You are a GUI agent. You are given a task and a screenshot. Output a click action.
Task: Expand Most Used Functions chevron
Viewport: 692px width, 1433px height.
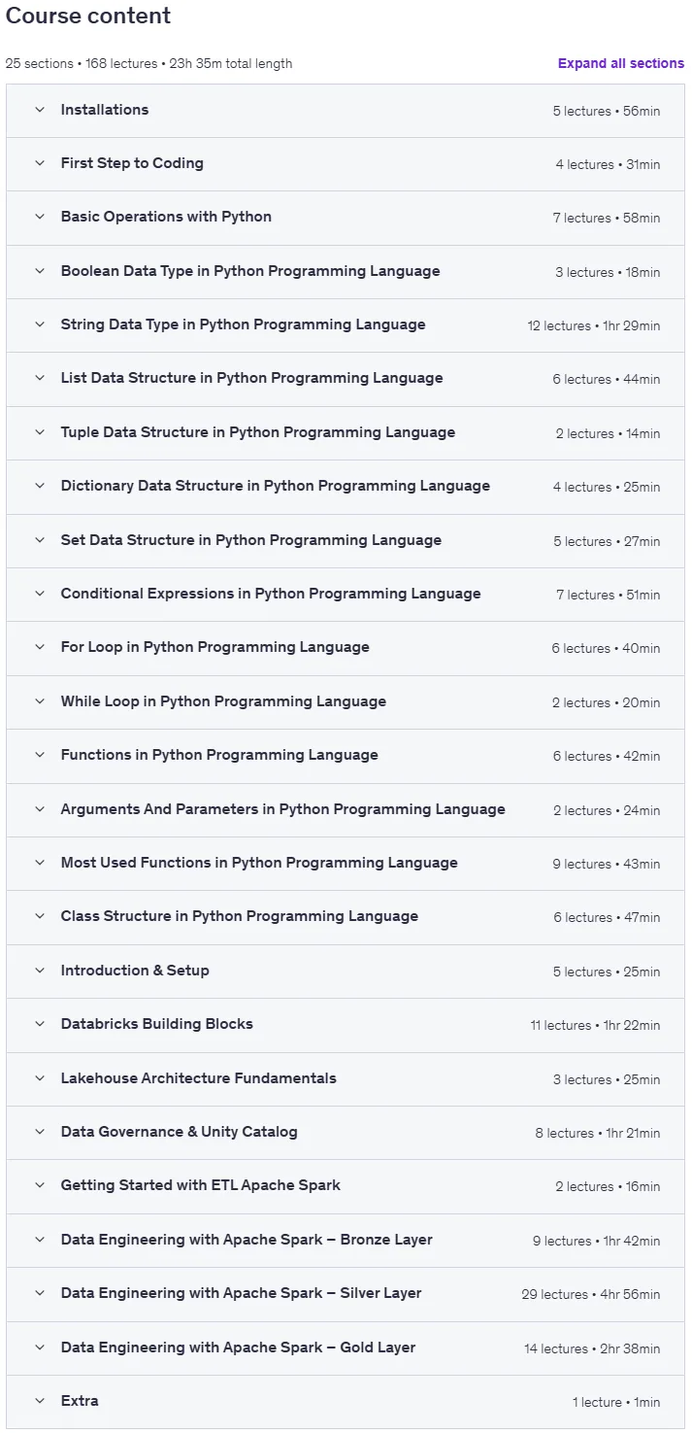40,863
